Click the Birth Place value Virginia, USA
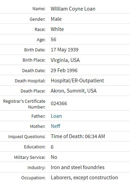Screen dimensions: 130x182 [65, 60]
